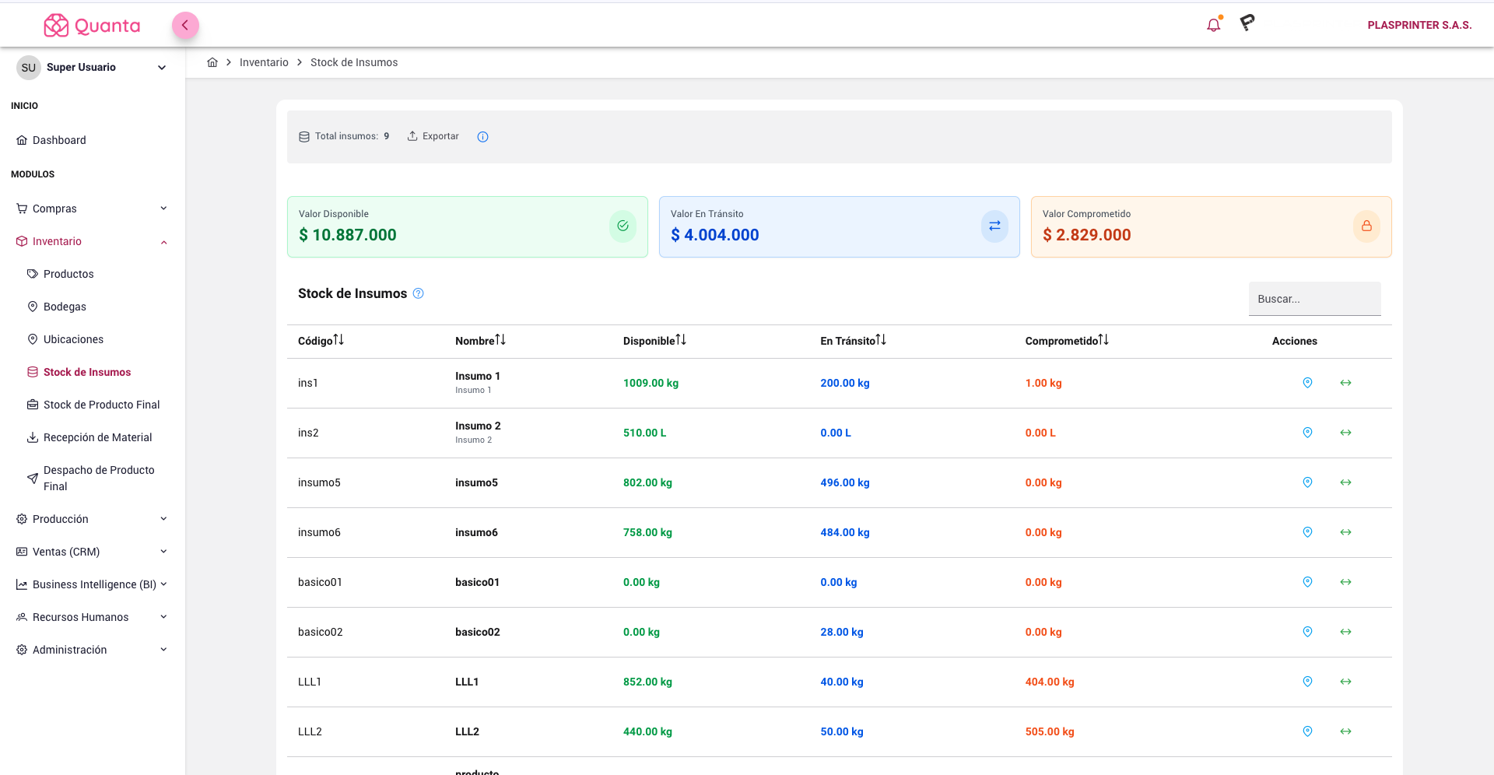Image resolution: width=1494 pixels, height=775 pixels.
Task: Click the Exportar button
Action: [433, 136]
